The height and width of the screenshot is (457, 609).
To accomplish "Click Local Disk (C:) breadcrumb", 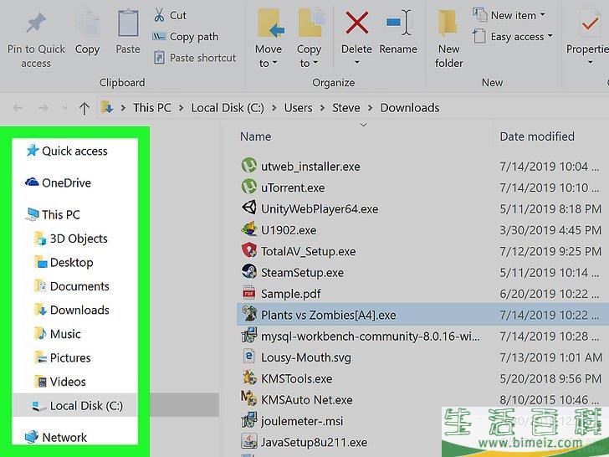I will pyautogui.click(x=228, y=108).
